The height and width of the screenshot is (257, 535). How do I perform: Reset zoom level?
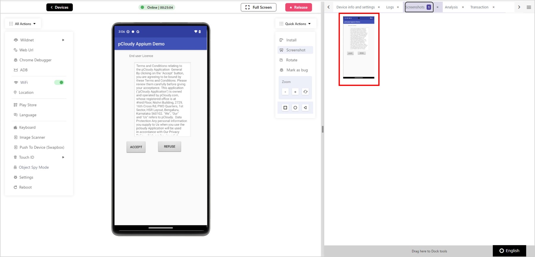[x=305, y=92]
